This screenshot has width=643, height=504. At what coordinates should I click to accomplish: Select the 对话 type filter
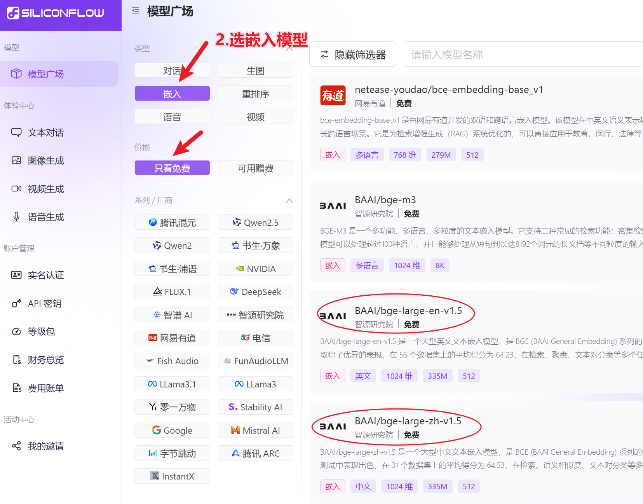coord(172,71)
